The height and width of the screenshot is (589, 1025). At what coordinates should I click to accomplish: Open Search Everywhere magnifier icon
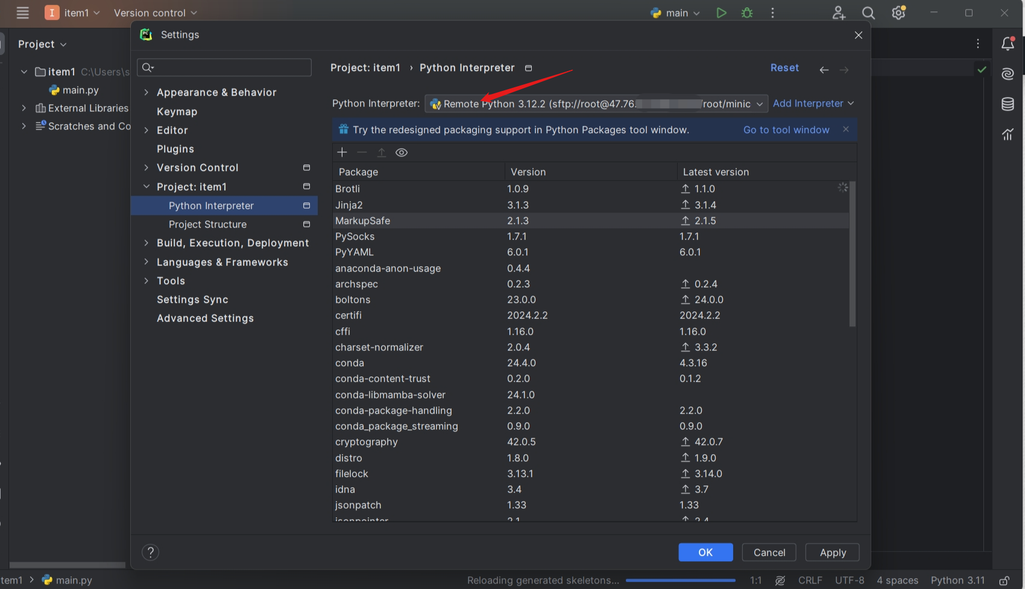pos(868,13)
